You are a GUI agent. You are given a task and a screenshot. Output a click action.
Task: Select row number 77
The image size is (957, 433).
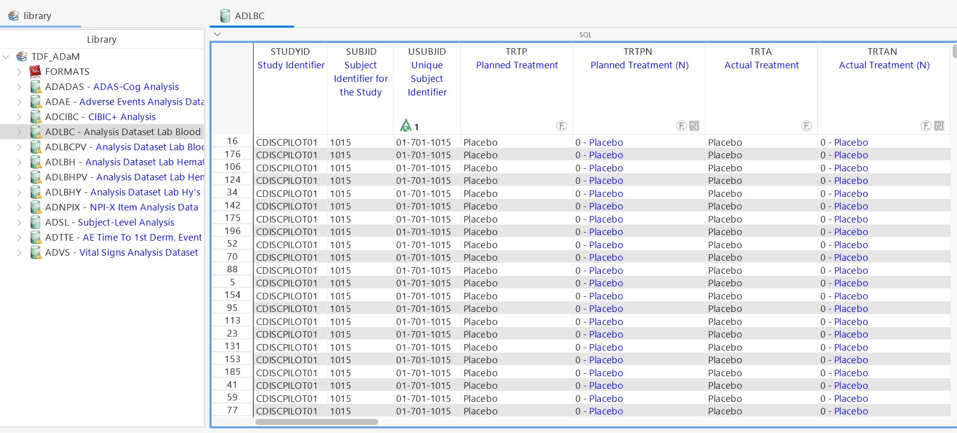pos(232,410)
